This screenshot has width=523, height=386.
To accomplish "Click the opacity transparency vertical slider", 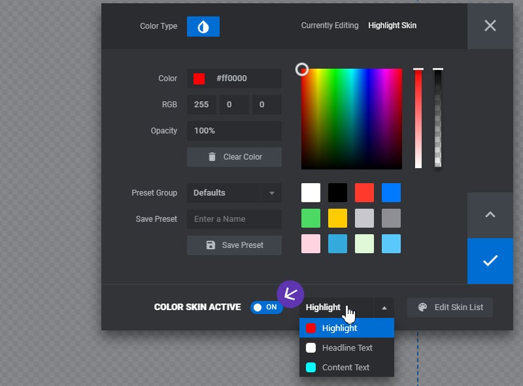I will [438, 118].
